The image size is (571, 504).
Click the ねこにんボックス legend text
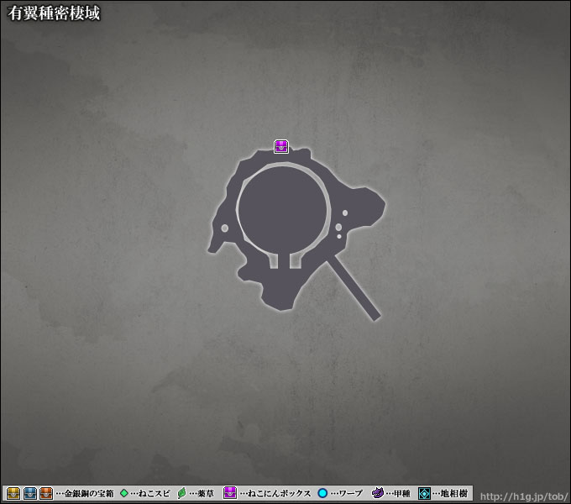click(x=275, y=493)
